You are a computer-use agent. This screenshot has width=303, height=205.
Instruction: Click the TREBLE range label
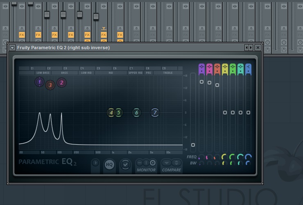click(168, 73)
